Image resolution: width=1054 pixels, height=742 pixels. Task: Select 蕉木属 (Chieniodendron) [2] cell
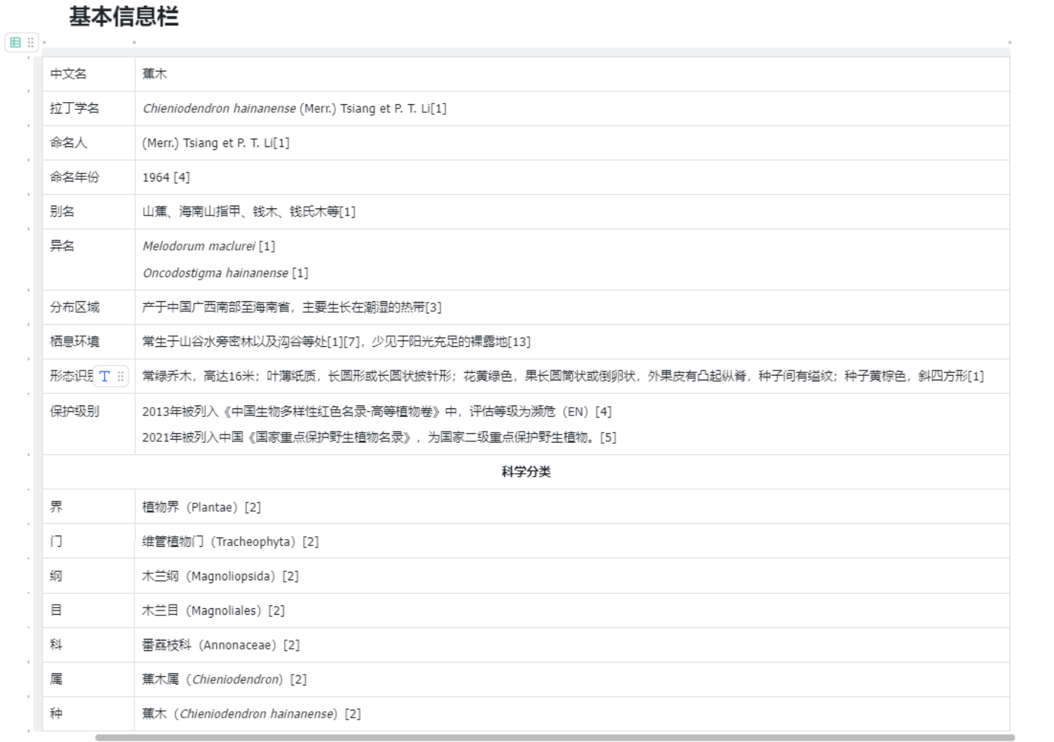click(572, 679)
